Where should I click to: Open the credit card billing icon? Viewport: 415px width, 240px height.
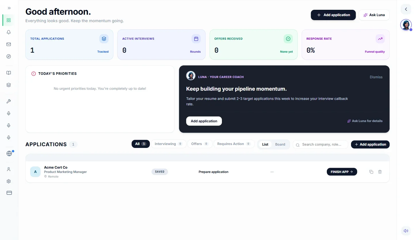click(x=9, y=193)
